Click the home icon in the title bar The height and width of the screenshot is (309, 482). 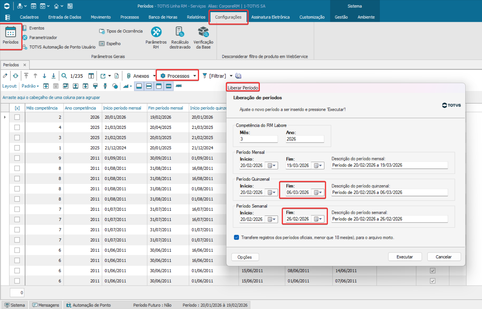coord(56,6)
